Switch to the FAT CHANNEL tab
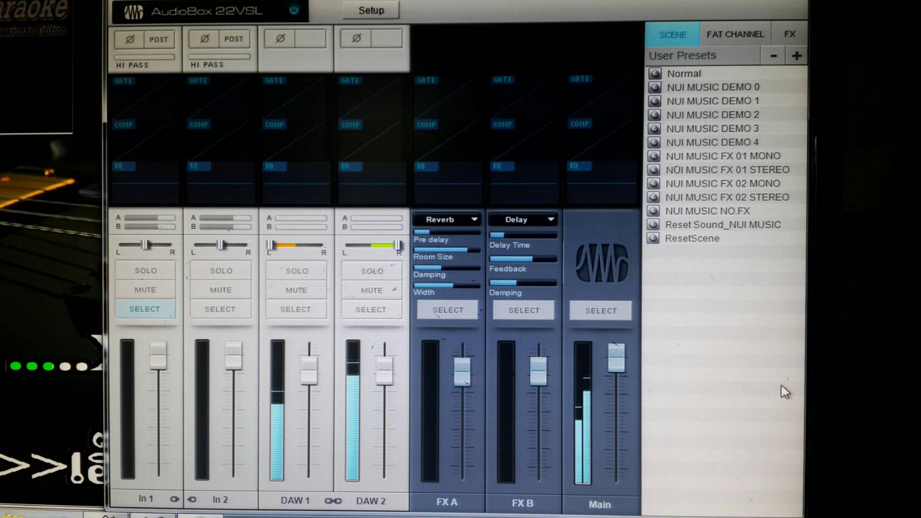921x518 pixels. 735,34
